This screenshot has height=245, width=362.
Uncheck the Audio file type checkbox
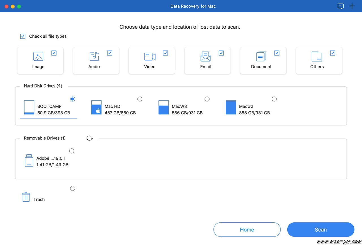pyautogui.click(x=110, y=53)
